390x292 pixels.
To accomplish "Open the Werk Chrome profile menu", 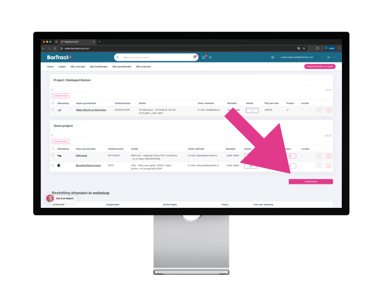I will pos(330,48).
